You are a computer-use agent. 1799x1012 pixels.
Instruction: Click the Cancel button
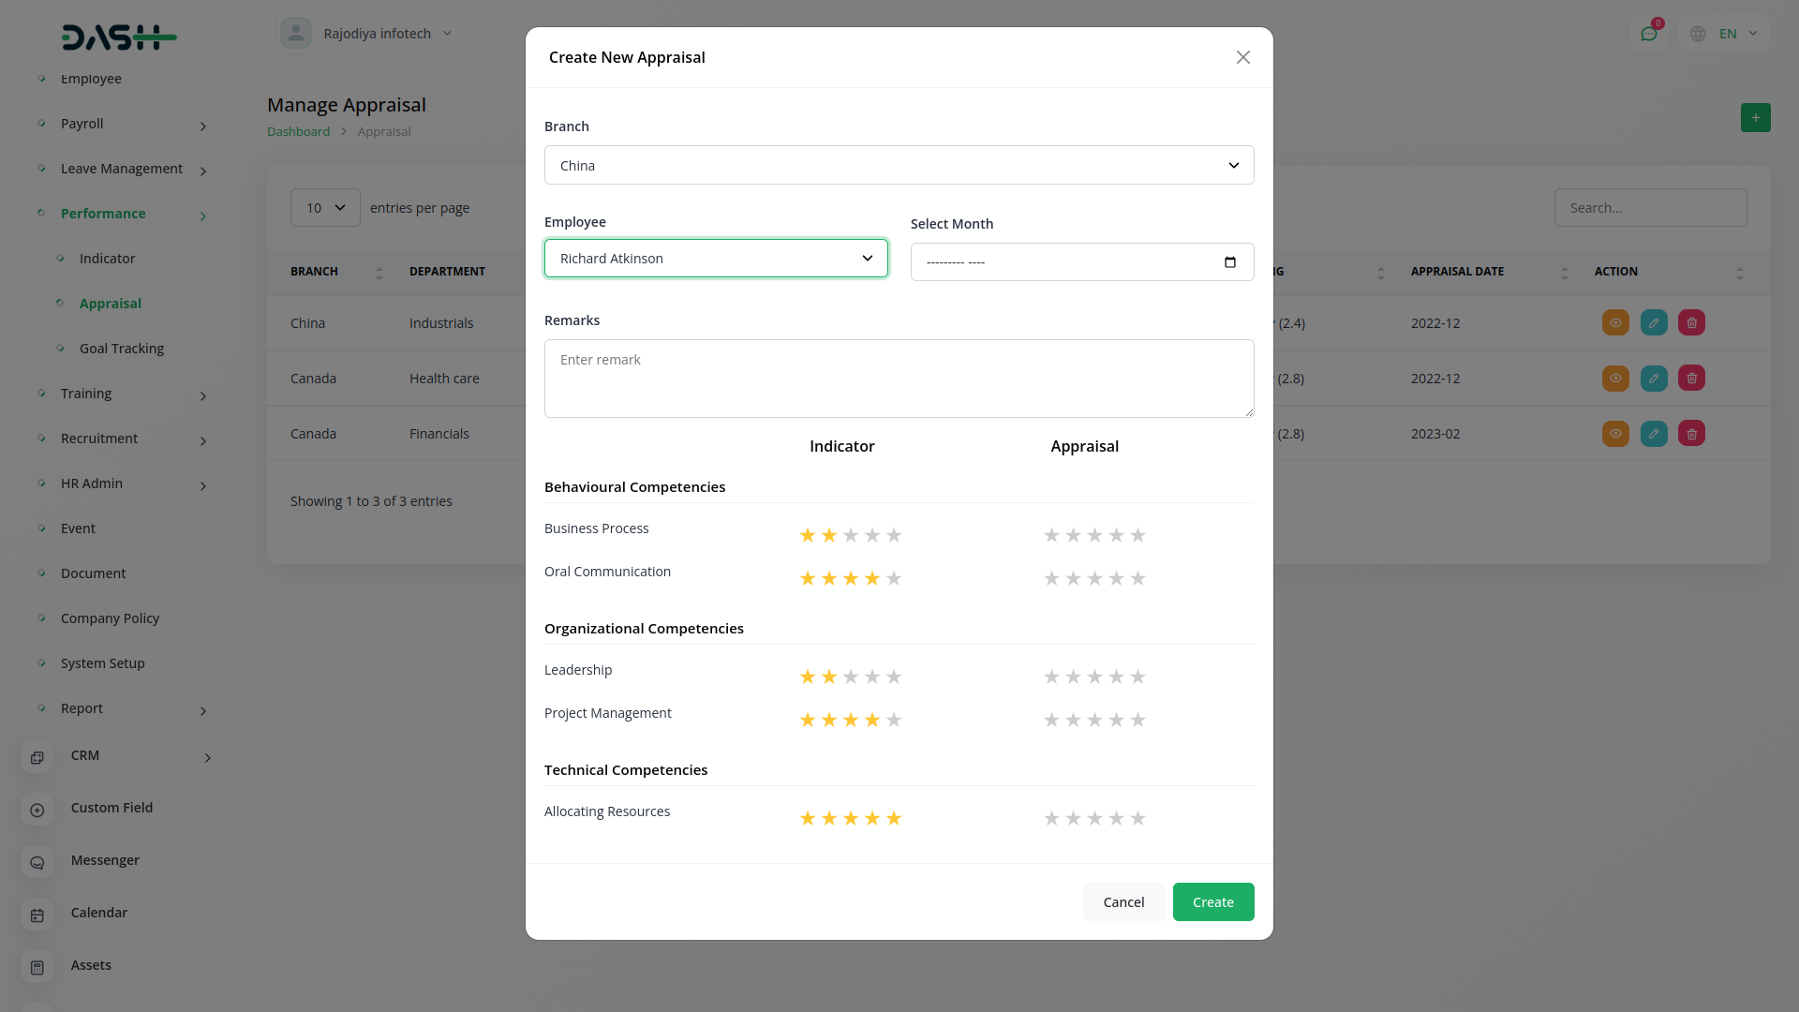tap(1123, 902)
